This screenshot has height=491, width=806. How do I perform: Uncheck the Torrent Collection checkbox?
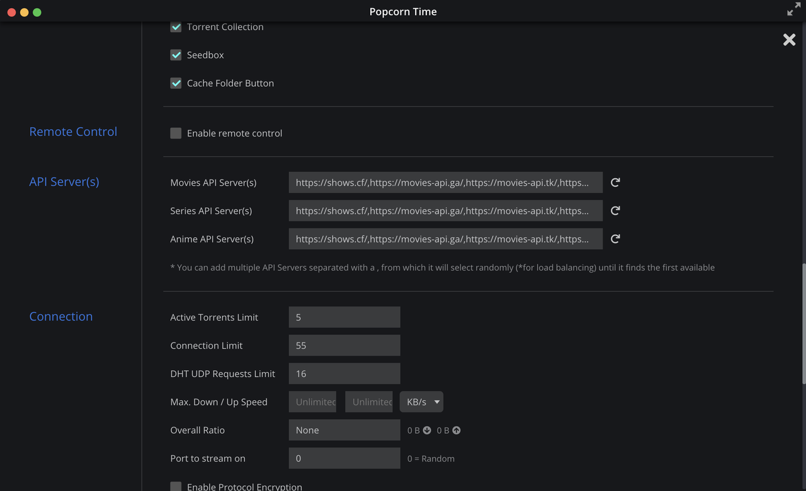[x=176, y=27]
